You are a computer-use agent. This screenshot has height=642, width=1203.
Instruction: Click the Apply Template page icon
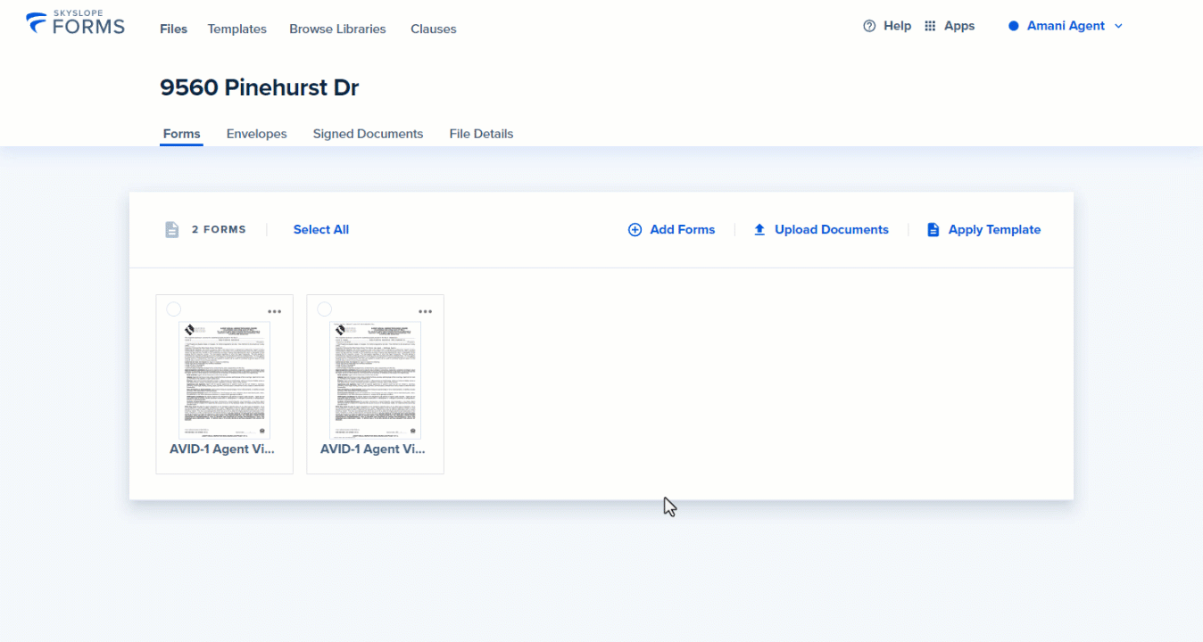[933, 229]
